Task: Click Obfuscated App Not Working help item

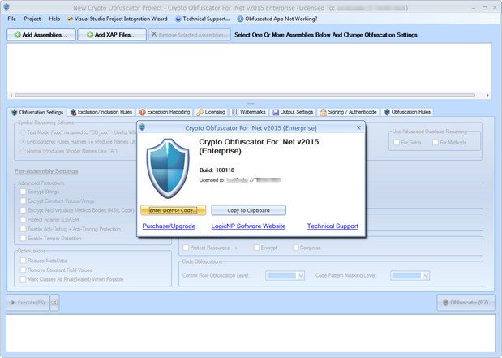Action: [277, 19]
